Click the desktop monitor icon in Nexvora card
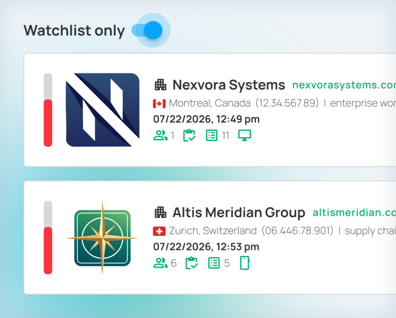396x318 pixels. click(x=244, y=135)
